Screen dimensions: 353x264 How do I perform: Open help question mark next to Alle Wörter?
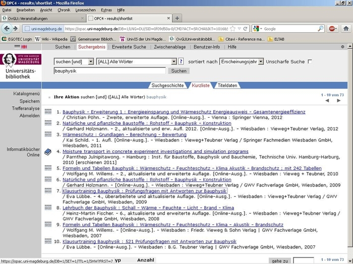[x=181, y=61]
